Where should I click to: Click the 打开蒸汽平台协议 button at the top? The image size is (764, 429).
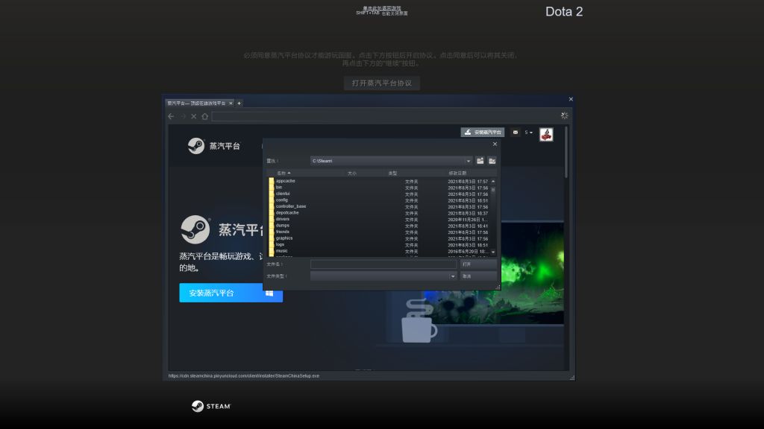(381, 83)
